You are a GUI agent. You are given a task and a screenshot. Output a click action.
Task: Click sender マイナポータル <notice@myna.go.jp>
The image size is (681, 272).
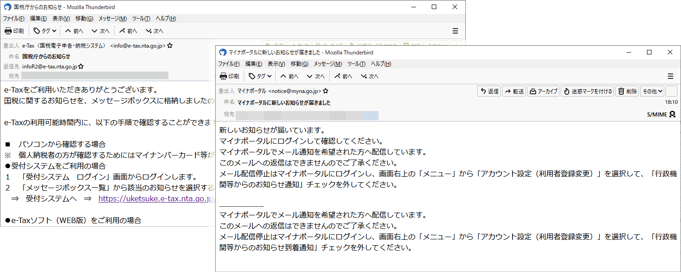coord(279,91)
